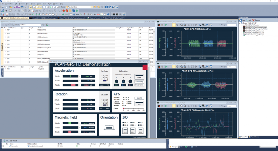Click the orange Pause trace icon
Viewport: 278px width, 151px height.
pos(70,11)
